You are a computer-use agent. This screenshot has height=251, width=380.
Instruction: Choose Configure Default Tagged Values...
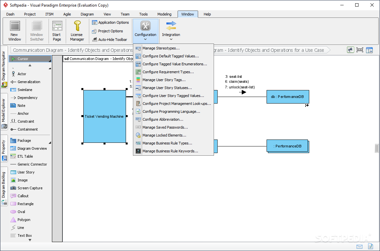174,56
